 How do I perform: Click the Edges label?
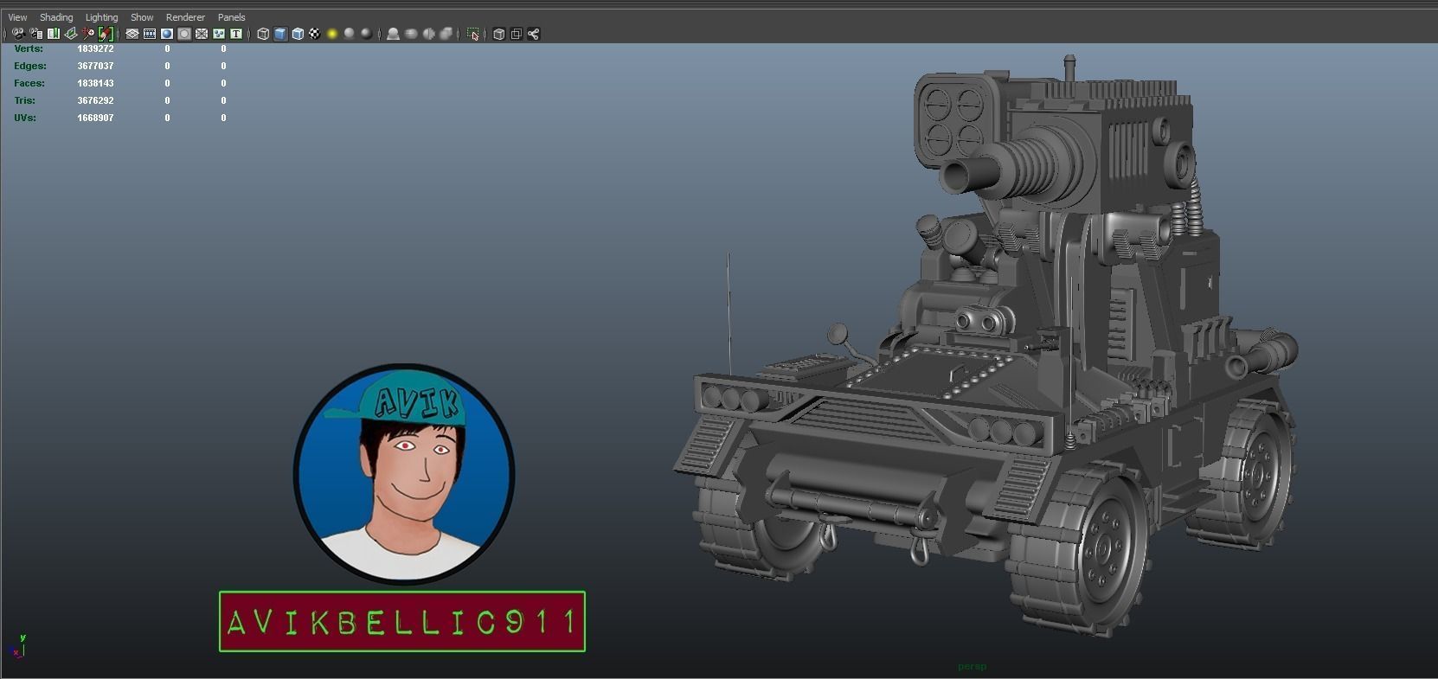pos(30,66)
